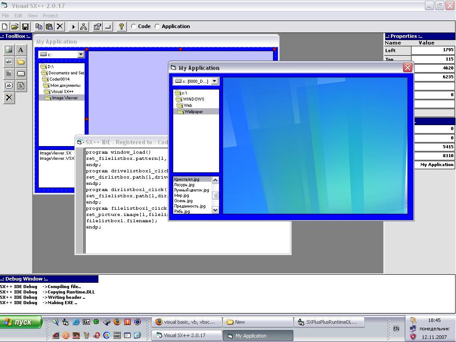Screen dimensions: 456x342
Task: Open the drive dropdown in running app
Action: pos(215,81)
